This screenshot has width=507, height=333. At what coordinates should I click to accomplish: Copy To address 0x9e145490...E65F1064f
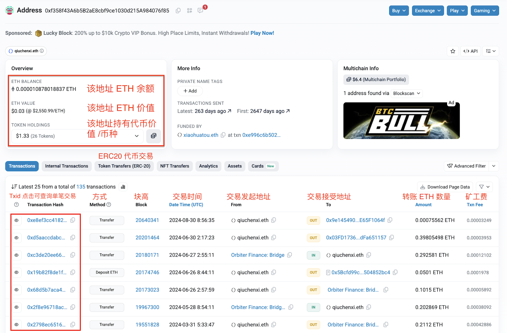coord(390,220)
